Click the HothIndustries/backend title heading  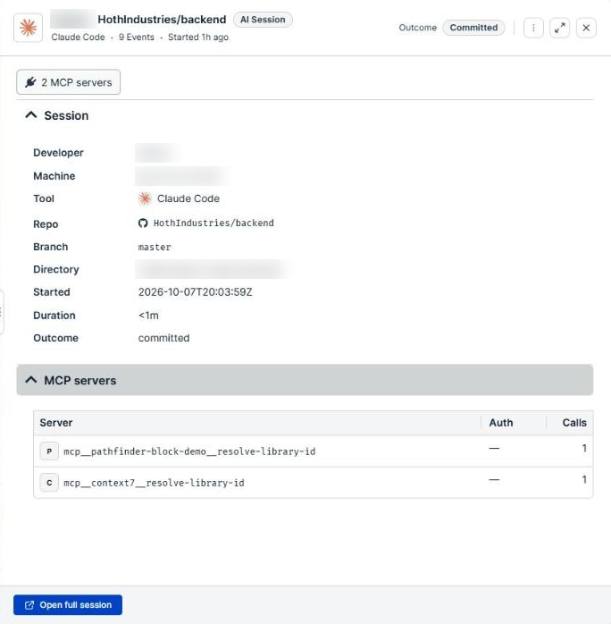(162, 20)
